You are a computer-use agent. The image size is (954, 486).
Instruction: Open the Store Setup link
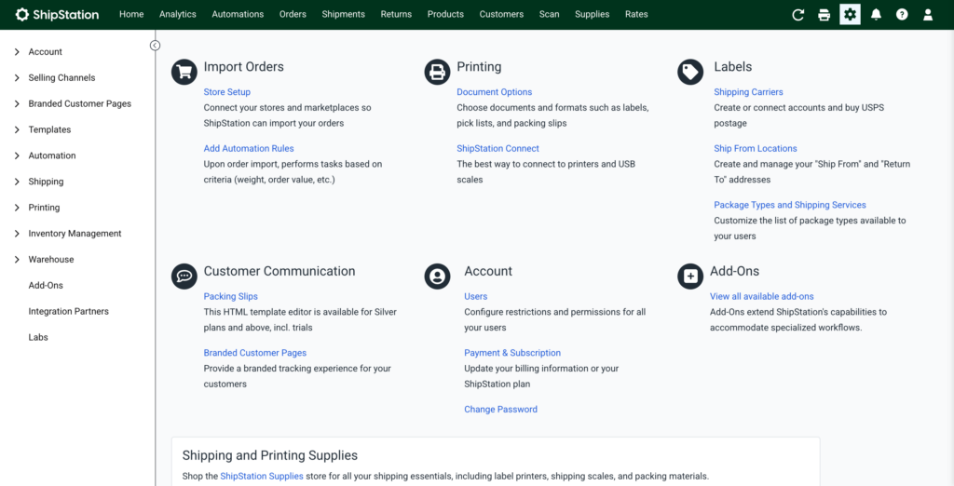(227, 92)
